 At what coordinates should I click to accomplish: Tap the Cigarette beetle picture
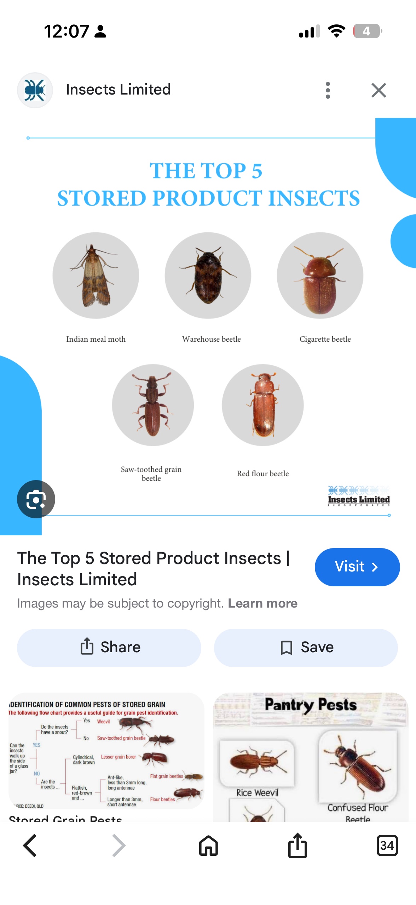[x=320, y=275]
